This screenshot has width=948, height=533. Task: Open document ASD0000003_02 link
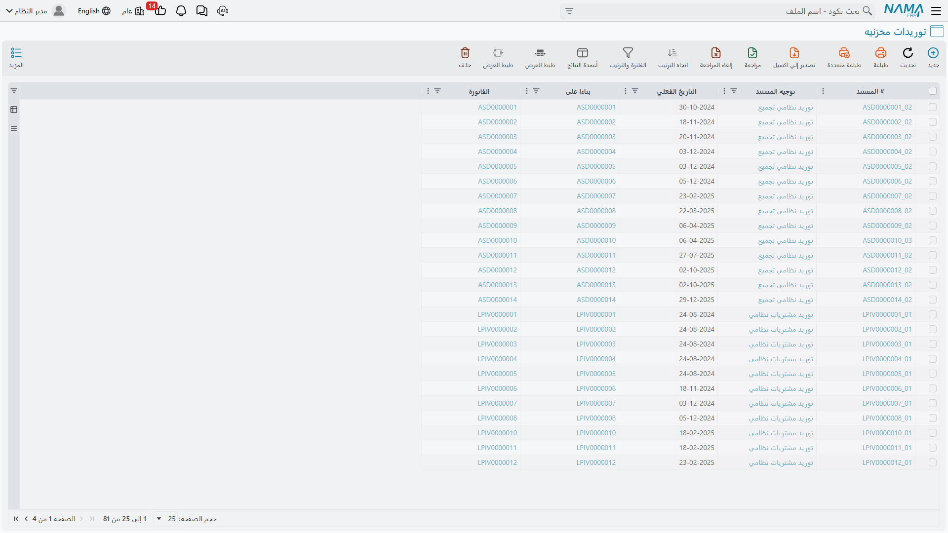click(887, 137)
